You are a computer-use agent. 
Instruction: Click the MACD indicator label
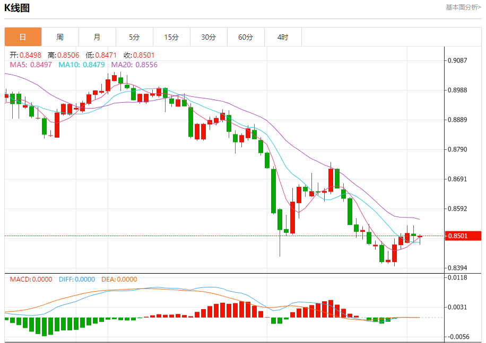pos(31,279)
